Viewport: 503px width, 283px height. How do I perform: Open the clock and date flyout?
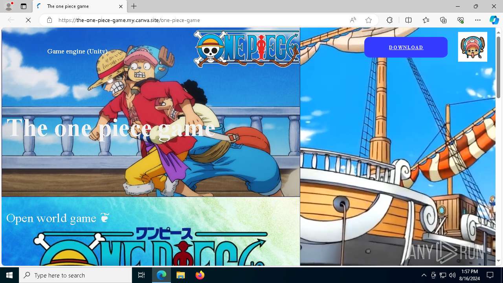tap(470, 275)
